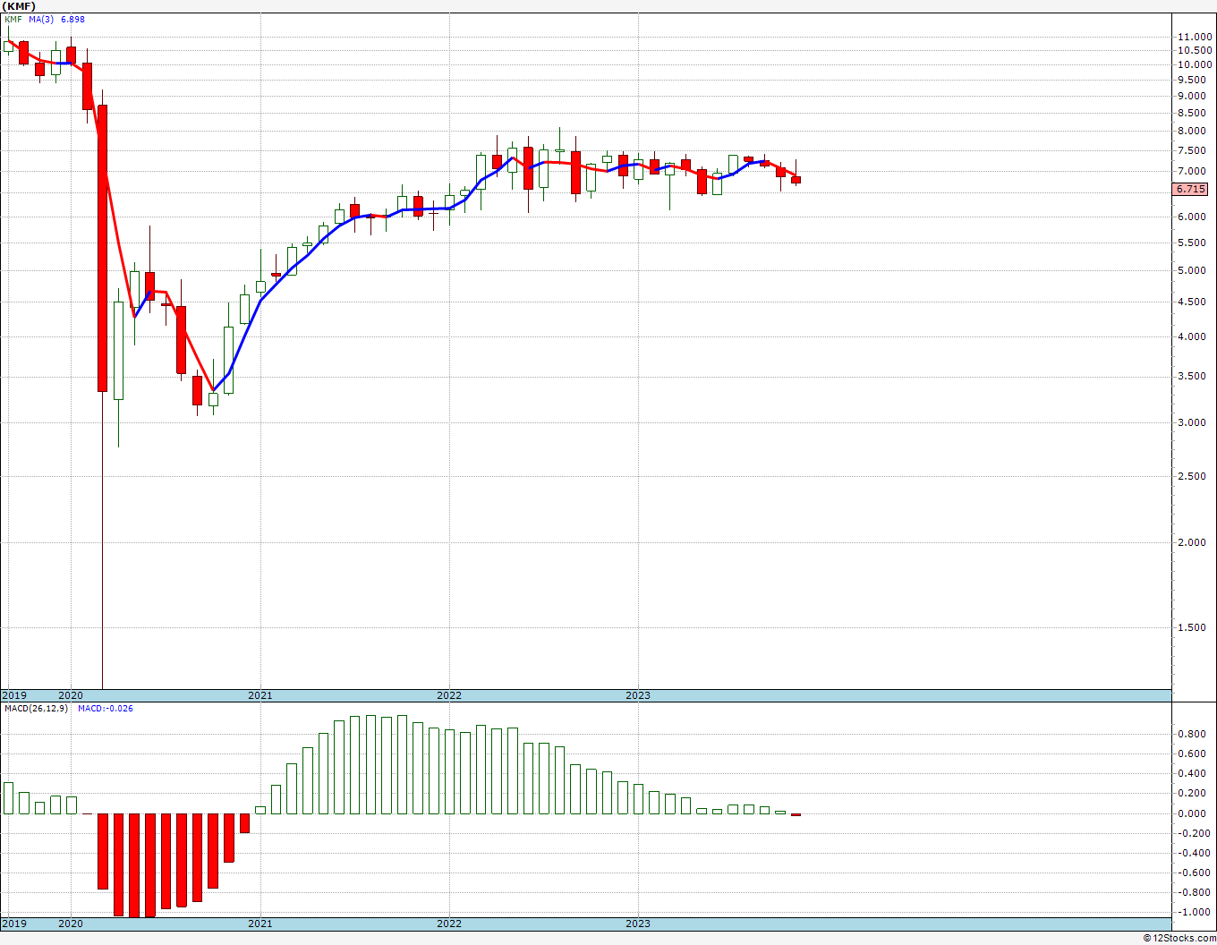Select 2022 on the price chart time axis
Image resolution: width=1217 pixels, height=945 pixels.
[x=449, y=695]
